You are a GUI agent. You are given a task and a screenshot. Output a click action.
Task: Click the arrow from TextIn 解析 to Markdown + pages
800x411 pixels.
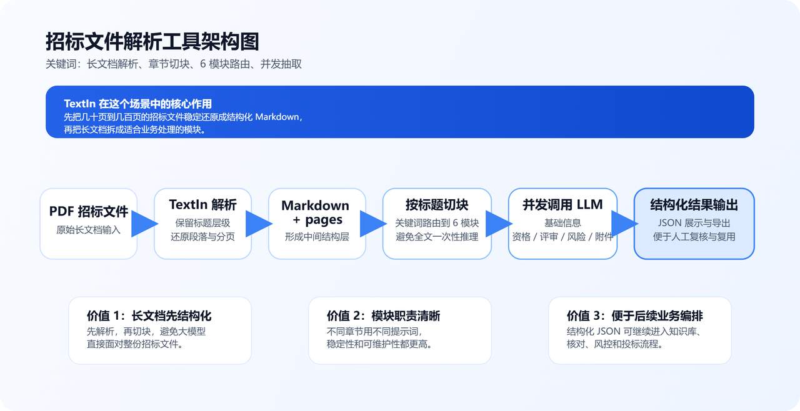tap(259, 224)
